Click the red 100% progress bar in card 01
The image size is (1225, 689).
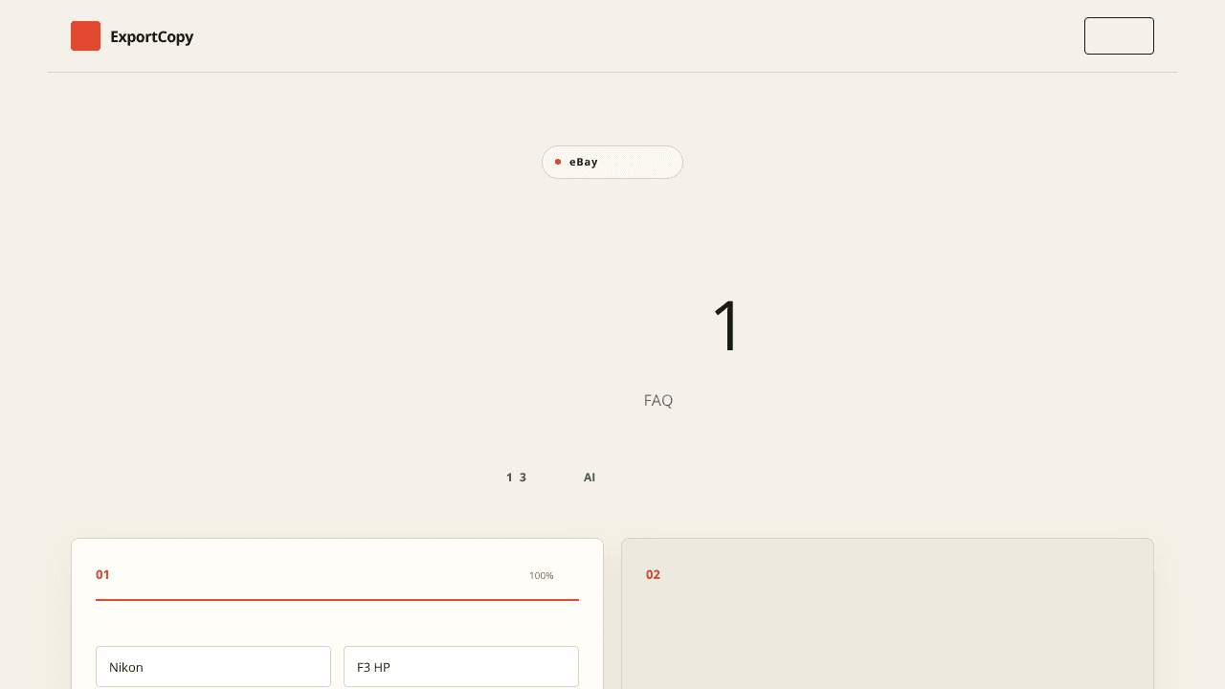tap(337, 600)
